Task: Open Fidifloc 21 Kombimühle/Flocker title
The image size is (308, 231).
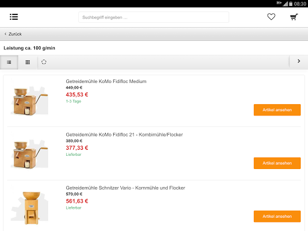Action: click(125, 135)
